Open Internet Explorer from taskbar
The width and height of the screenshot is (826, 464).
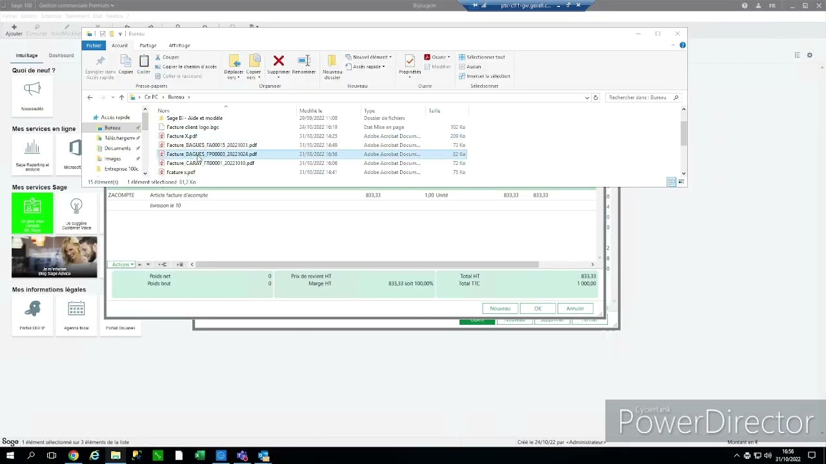click(95, 456)
